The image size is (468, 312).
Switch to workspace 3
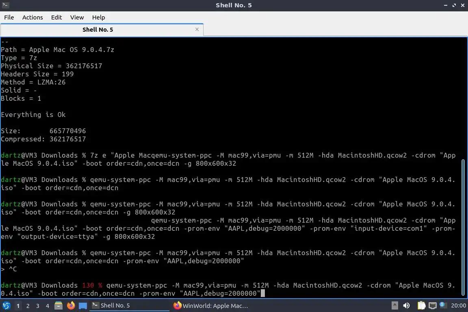click(38, 306)
